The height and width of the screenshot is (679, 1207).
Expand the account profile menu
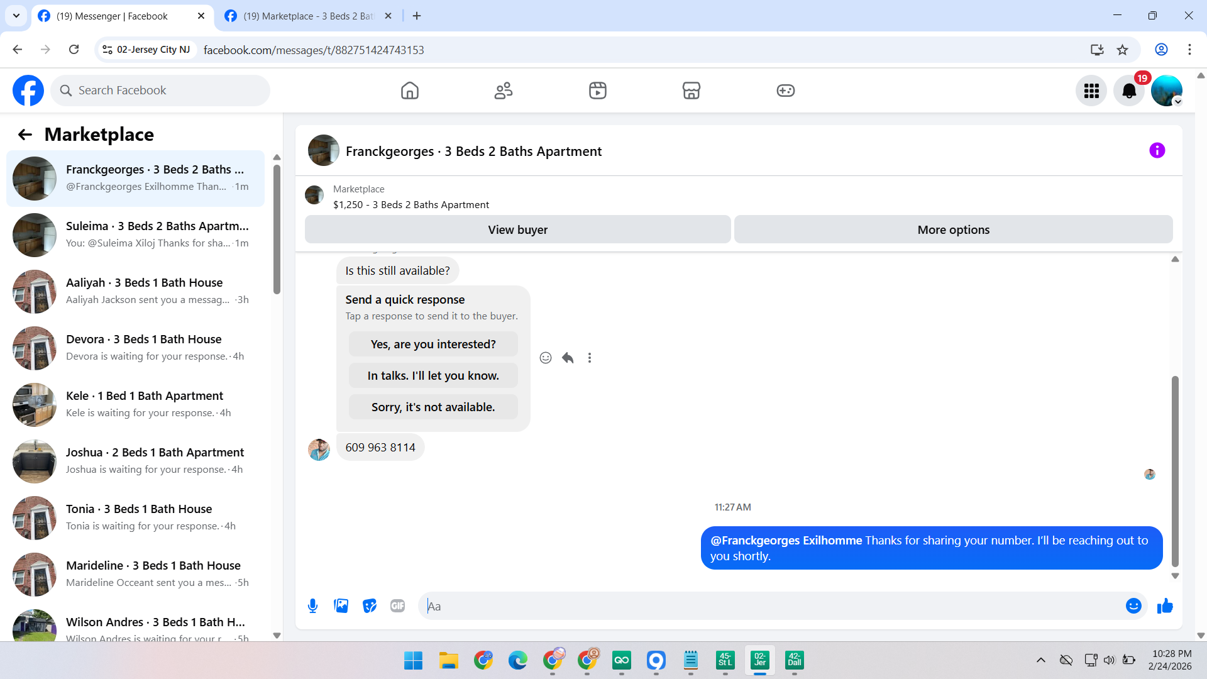pyautogui.click(x=1167, y=91)
